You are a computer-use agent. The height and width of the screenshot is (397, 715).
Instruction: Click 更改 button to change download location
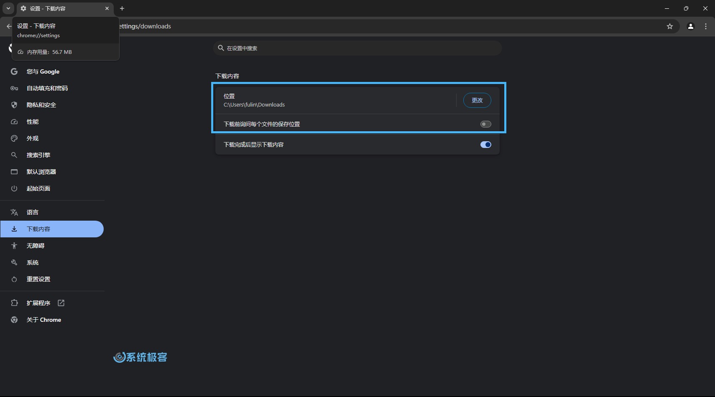click(477, 100)
